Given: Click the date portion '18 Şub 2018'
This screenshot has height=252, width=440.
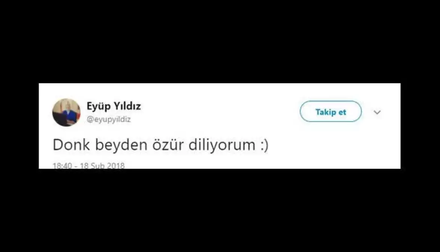Looking at the screenshot, I should coord(102,165).
